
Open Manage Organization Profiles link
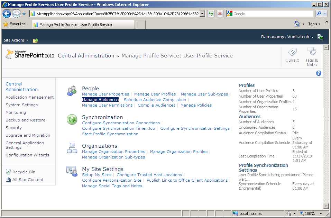(x=178, y=152)
